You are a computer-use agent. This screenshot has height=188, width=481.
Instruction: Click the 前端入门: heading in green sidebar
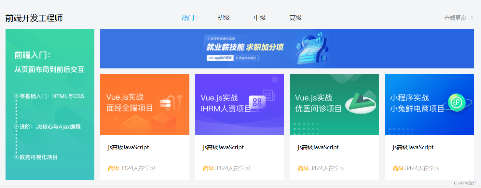pos(33,55)
